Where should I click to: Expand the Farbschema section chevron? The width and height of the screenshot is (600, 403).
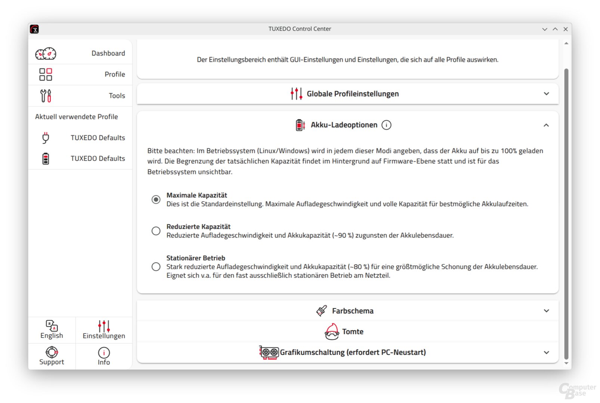pos(546,311)
